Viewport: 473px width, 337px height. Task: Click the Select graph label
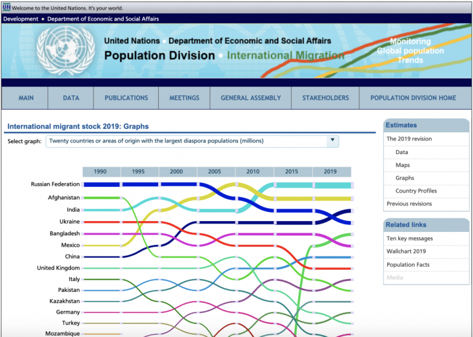pos(24,141)
